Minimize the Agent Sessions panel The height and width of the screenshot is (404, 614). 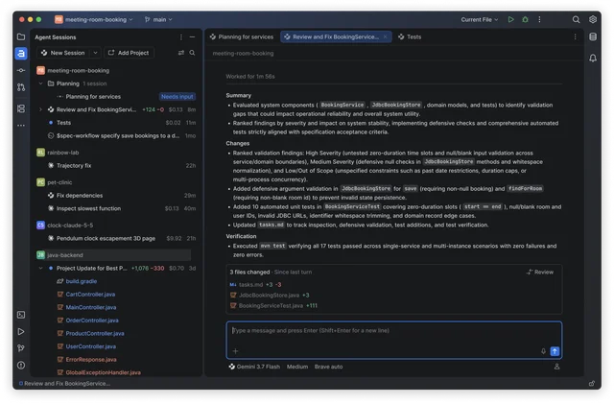(x=192, y=36)
